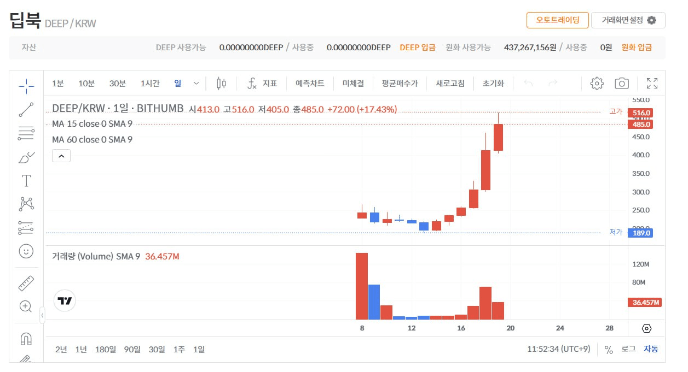Open the 예측차트 forecast chart
Image resolution: width=688 pixels, height=372 pixels.
coord(310,84)
